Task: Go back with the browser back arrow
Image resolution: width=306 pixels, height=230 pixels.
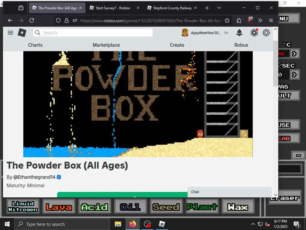Action: click(x=10, y=20)
